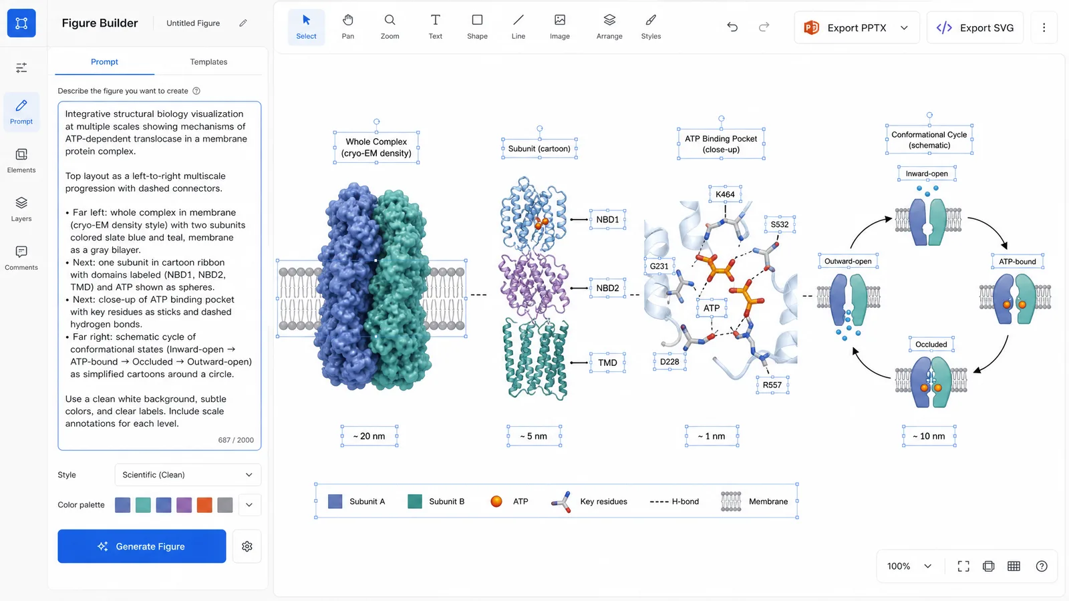Select the R557 residue label
This screenshot has width=1069, height=601.
[772, 385]
